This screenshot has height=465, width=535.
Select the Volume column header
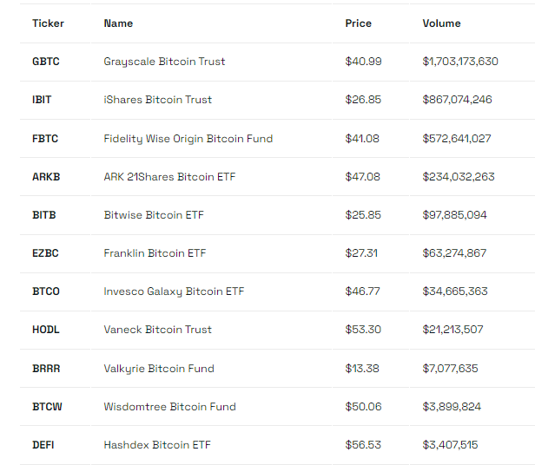(441, 23)
